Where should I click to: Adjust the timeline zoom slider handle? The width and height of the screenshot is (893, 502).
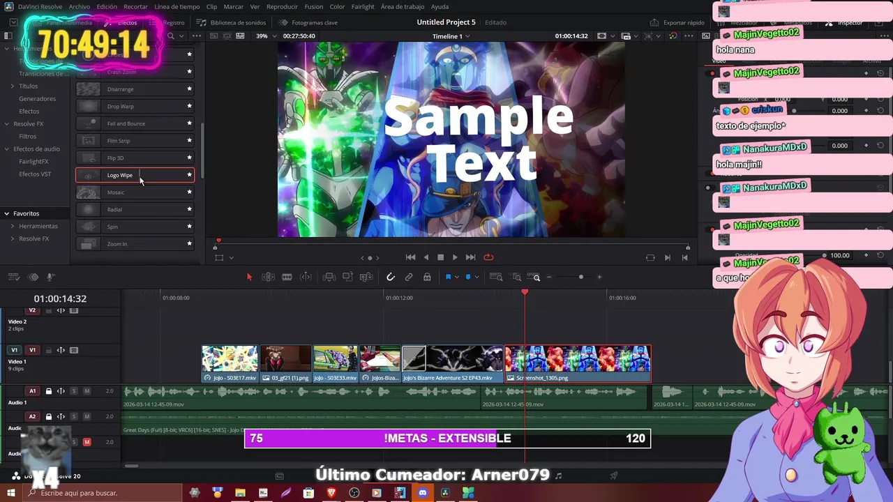(581, 277)
